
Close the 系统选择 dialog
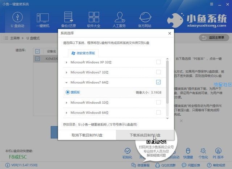click(170, 33)
